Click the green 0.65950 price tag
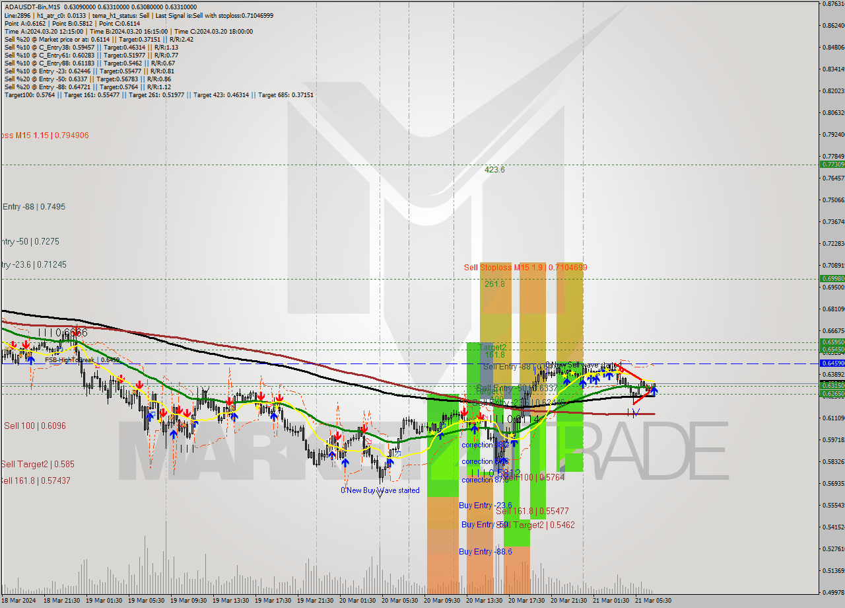Image resolution: width=845 pixels, height=608 pixels. pos(832,342)
